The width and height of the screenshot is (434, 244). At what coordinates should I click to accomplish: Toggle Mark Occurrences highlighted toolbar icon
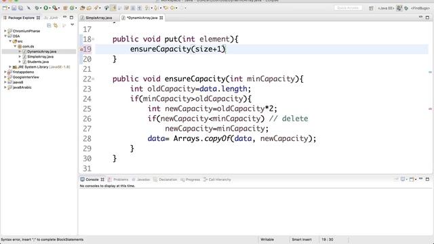[113, 8]
